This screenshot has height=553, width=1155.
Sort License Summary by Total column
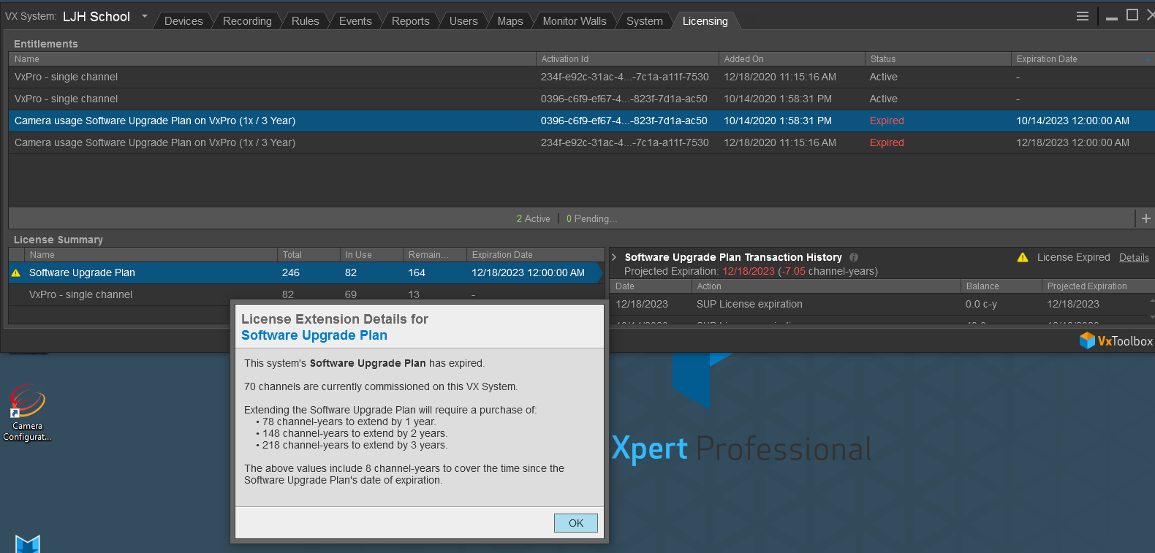(x=308, y=255)
